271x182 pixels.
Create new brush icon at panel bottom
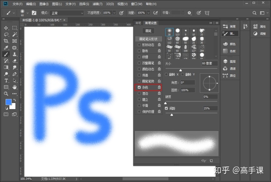pyautogui.click(x=211, y=161)
